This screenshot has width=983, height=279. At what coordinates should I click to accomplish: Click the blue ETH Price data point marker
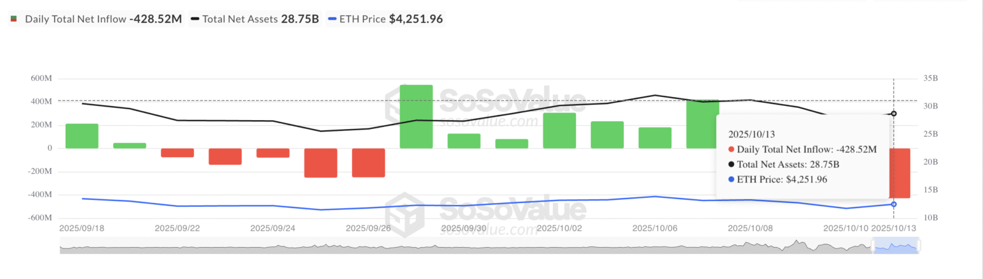(893, 204)
